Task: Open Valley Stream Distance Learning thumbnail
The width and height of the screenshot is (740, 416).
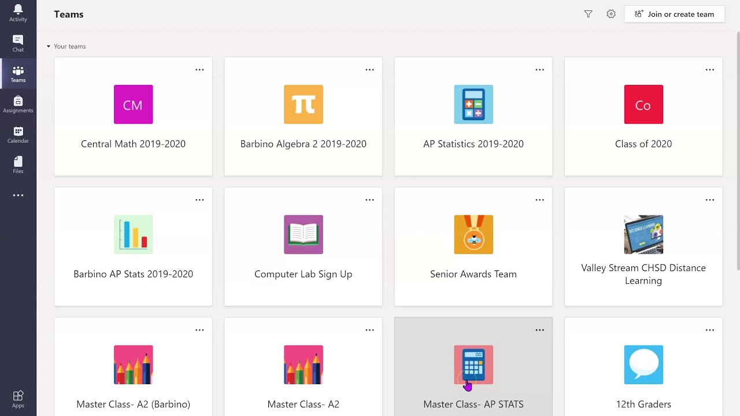Action: point(643,235)
